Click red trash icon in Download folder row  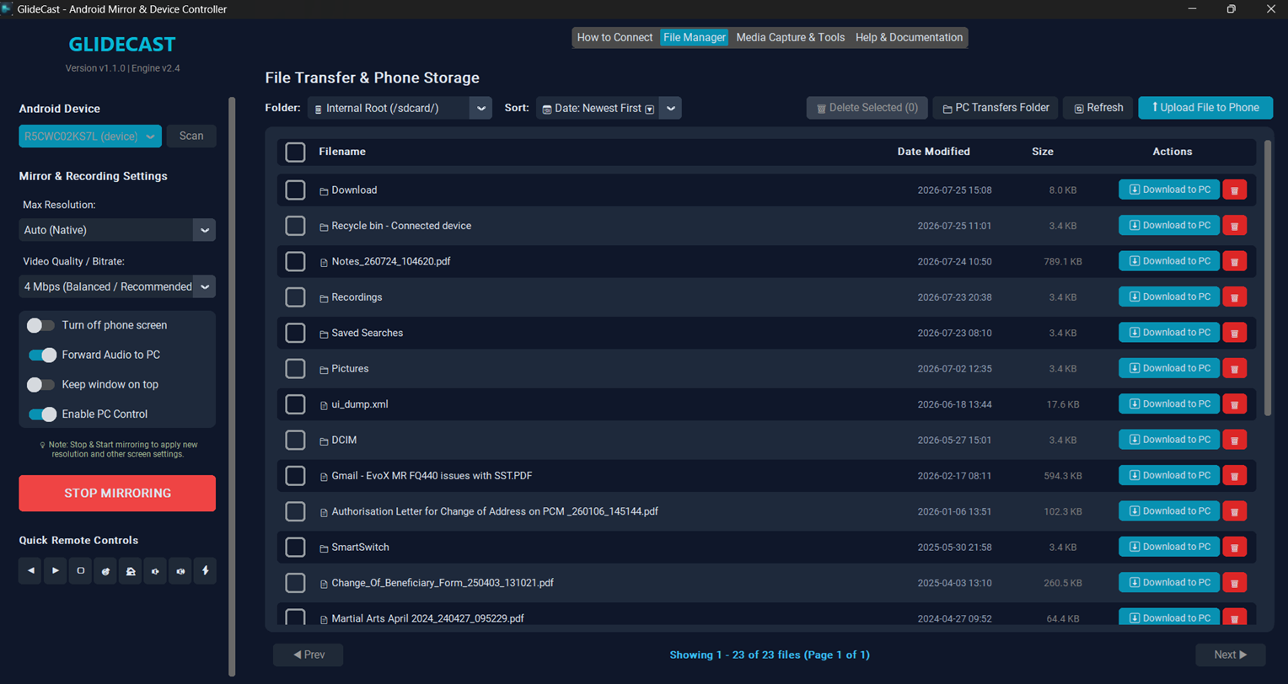(1234, 190)
